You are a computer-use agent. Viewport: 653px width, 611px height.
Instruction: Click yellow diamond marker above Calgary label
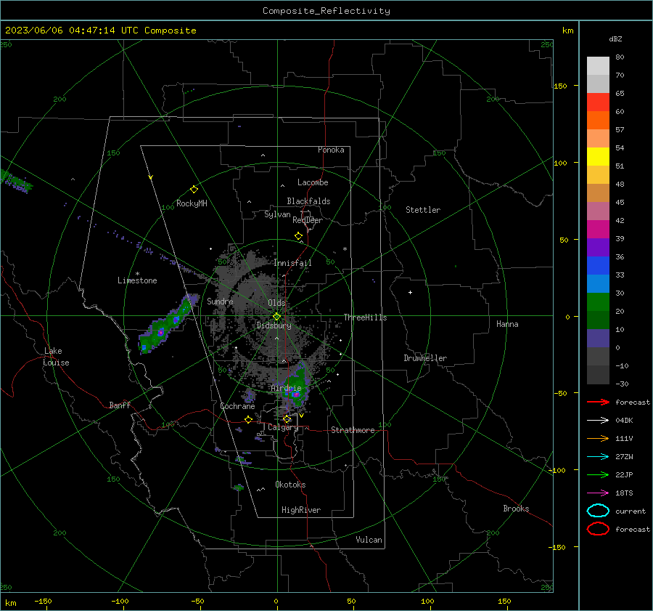287,418
